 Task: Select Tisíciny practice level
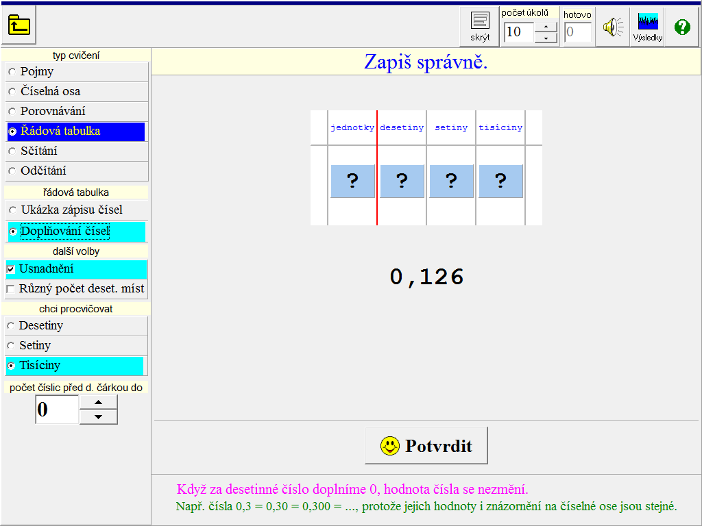(x=77, y=366)
